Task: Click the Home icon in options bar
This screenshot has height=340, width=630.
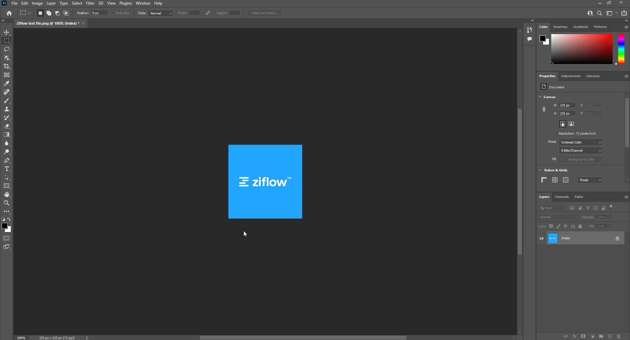Action: (9, 13)
